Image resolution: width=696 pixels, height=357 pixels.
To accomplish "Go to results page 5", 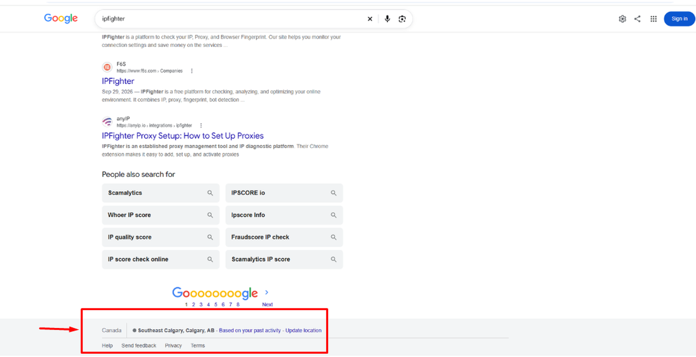I will [x=216, y=305].
